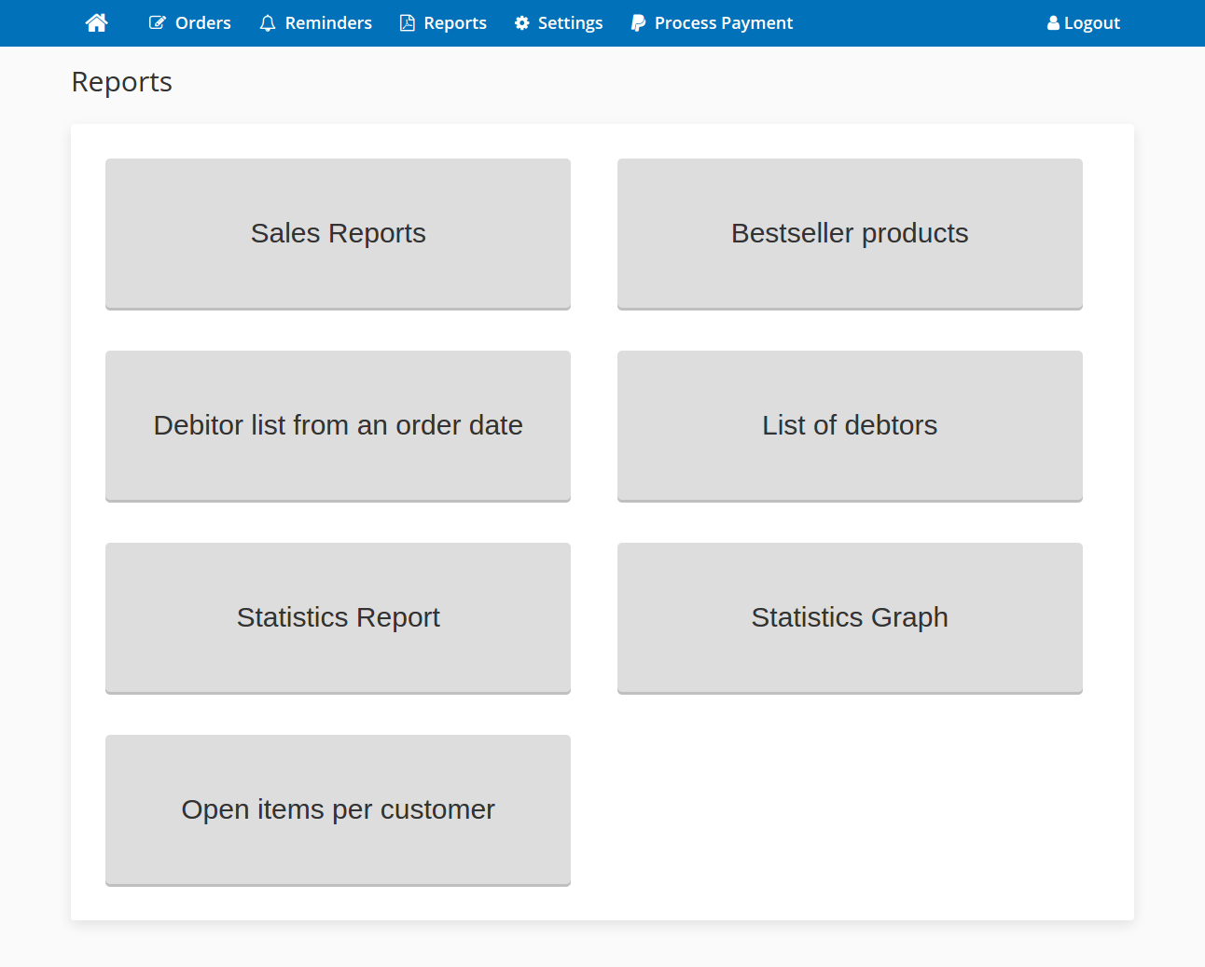Click the bell icon for Reminders
The height and width of the screenshot is (967, 1205).
[x=268, y=23]
